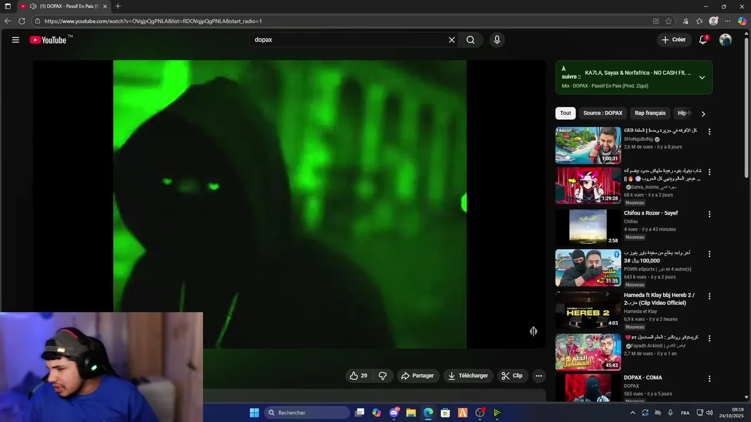Click the Télécharger button
This screenshot has width=751, height=422.
pos(468,376)
